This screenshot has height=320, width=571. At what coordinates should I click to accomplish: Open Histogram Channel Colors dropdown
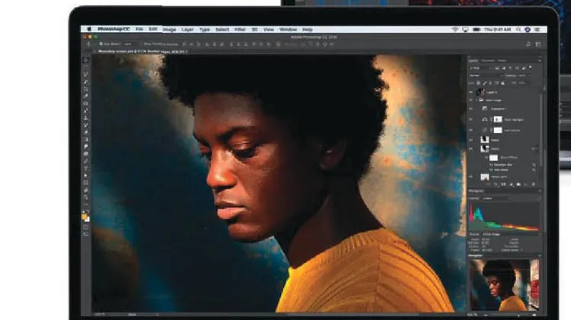click(496, 198)
